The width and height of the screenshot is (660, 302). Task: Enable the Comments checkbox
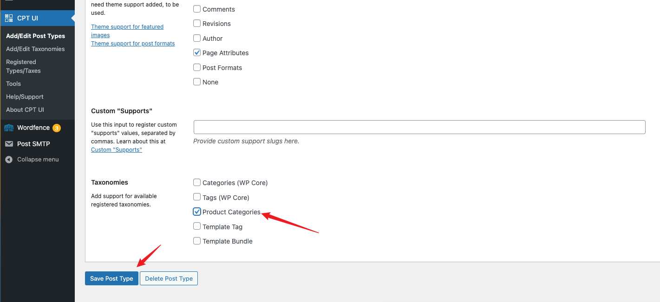tap(197, 9)
